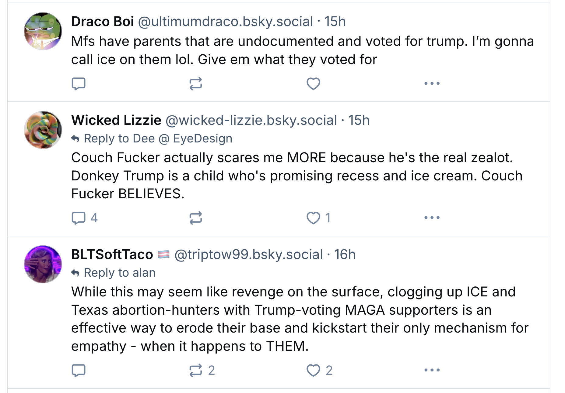Open BLTSoftTaco's profile avatar
565x393 pixels.
pyautogui.click(x=43, y=264)
